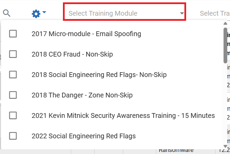Screen dimensions: 230x154
Task: Click the scroll up arrow of list
Action: tap(225, 24)
